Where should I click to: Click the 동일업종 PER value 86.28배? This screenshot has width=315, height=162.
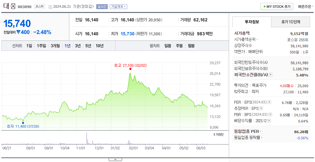tap(301, 132)
